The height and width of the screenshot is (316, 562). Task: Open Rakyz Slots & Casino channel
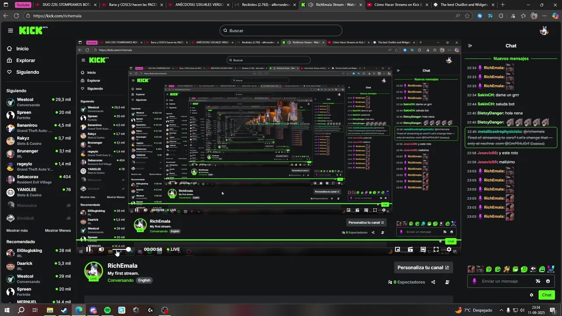(38, 141)
